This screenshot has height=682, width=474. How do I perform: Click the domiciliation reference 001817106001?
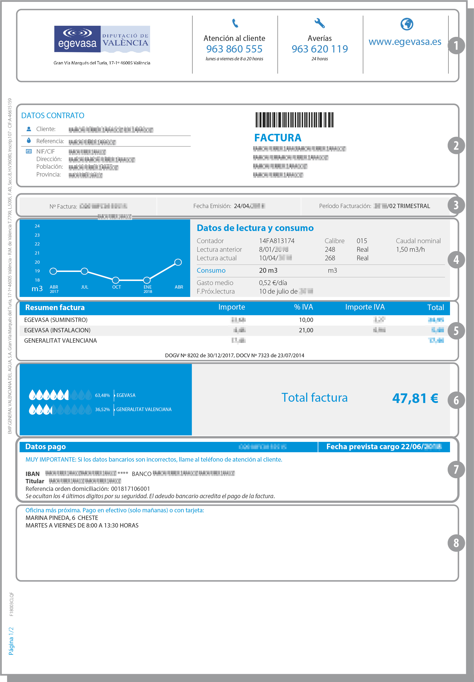pos(130,489)
